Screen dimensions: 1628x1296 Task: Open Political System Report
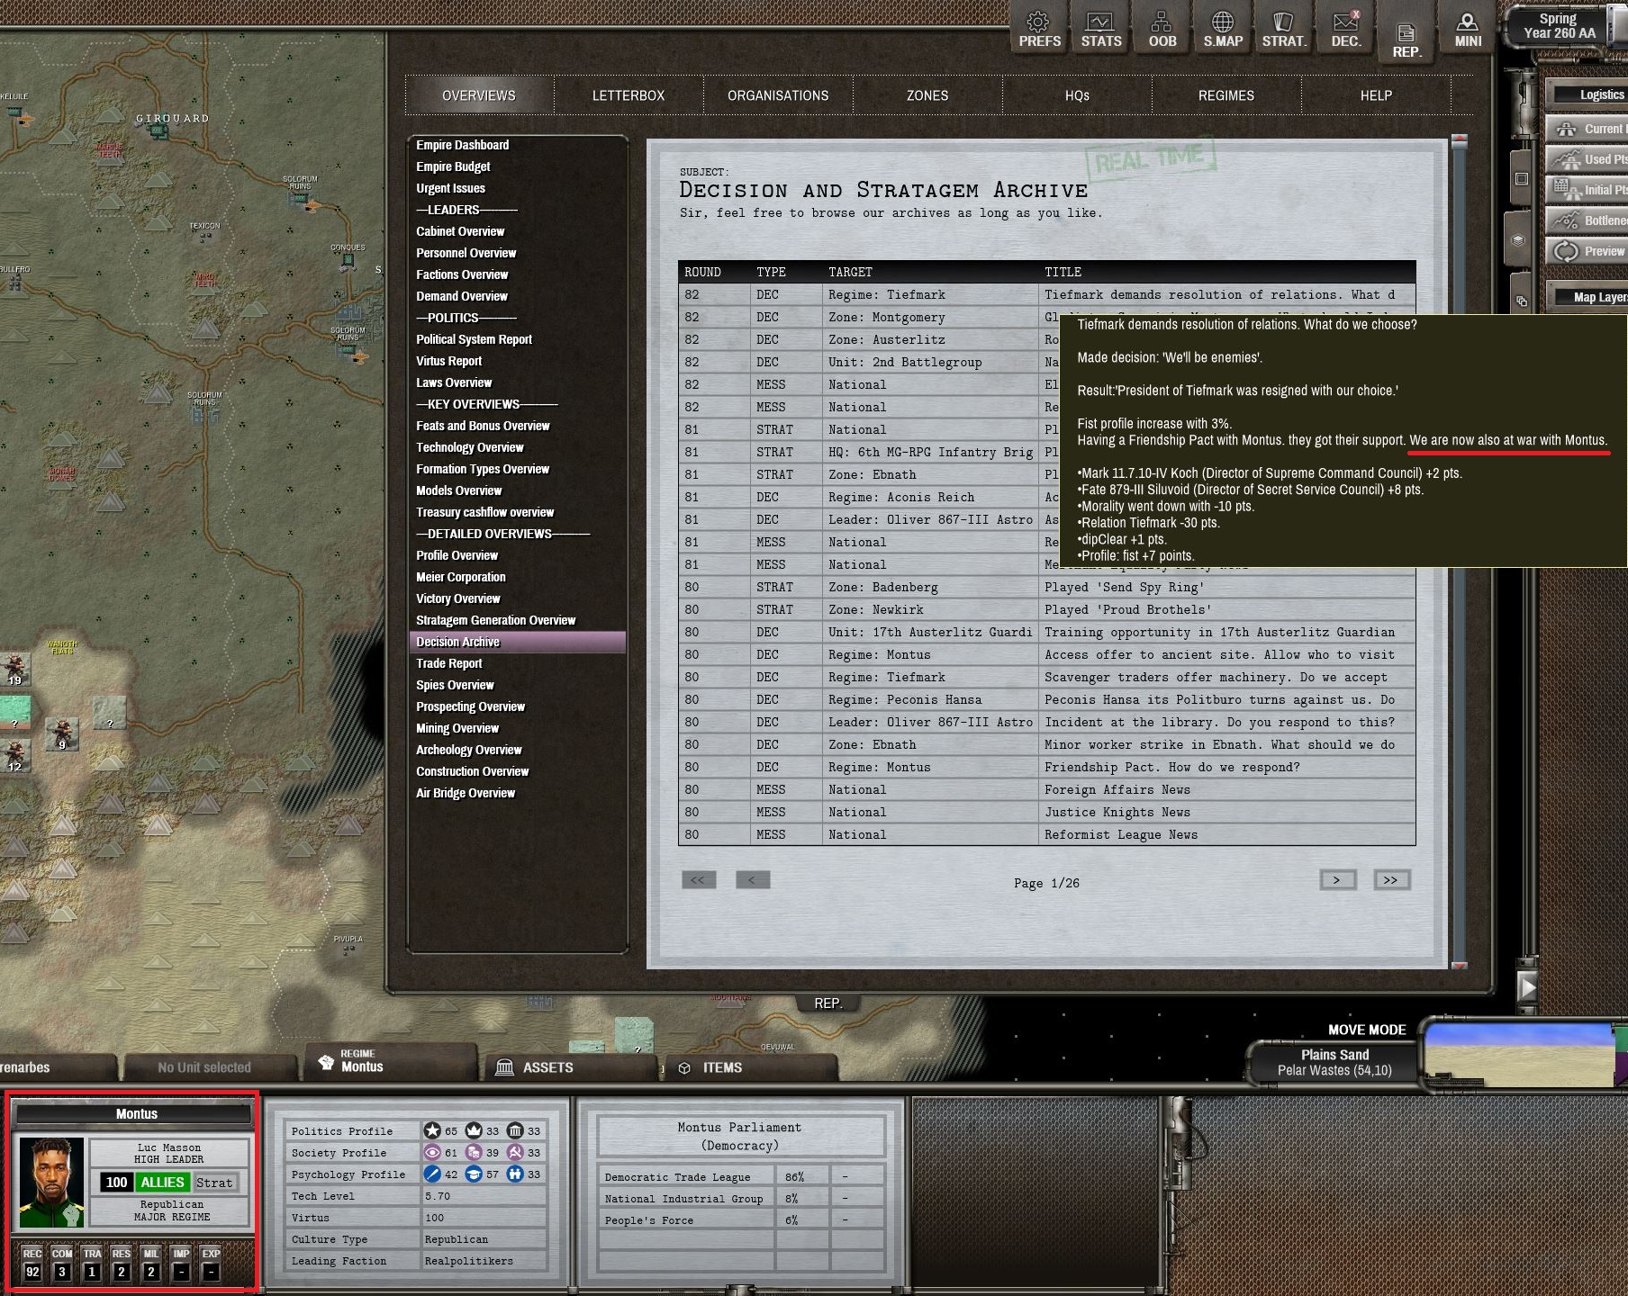point(475,339)
